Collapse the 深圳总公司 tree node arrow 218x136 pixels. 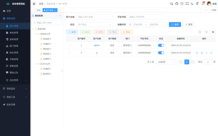point(36,34)
